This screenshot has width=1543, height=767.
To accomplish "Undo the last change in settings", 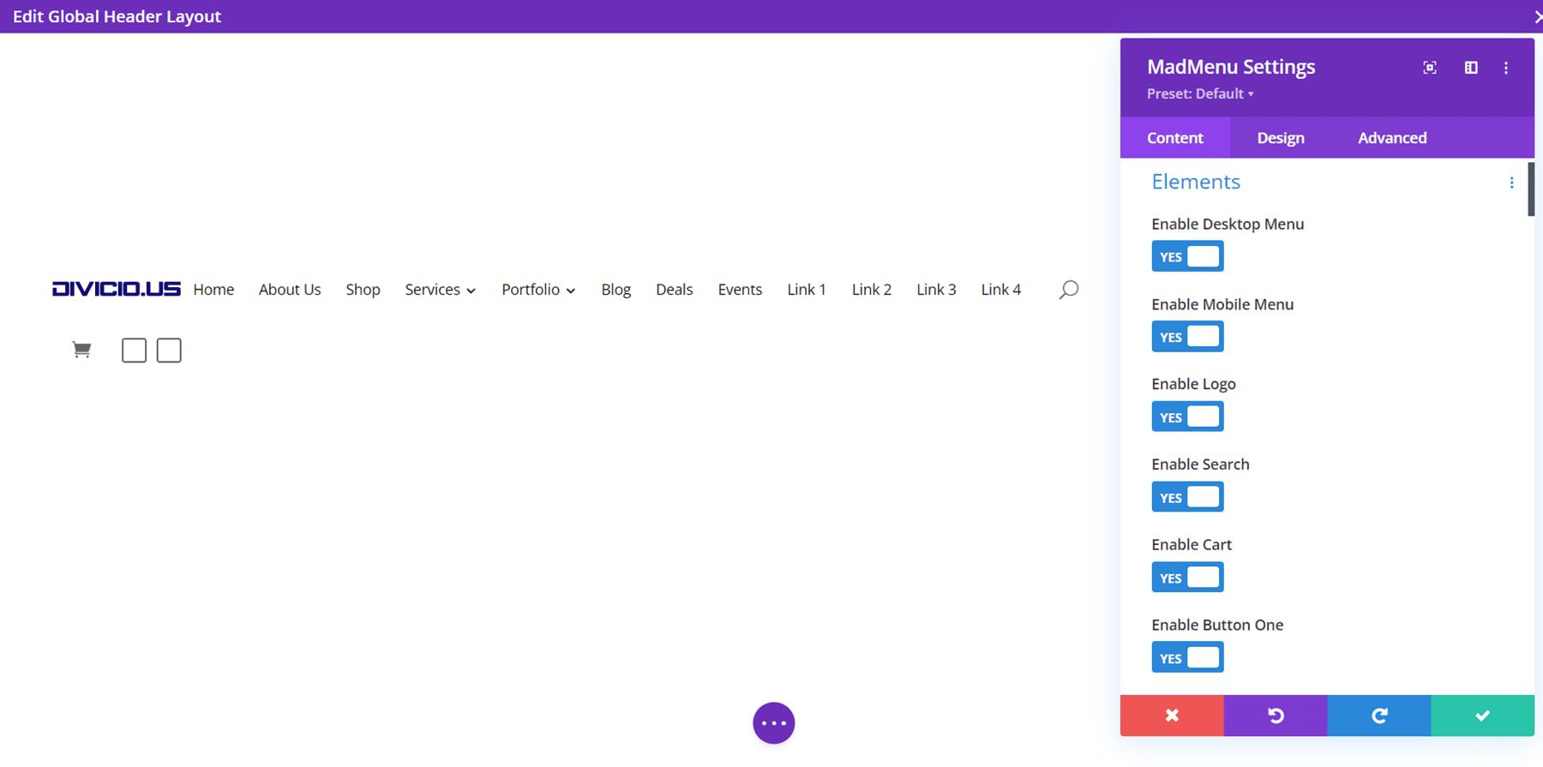I will (1276, 716).
